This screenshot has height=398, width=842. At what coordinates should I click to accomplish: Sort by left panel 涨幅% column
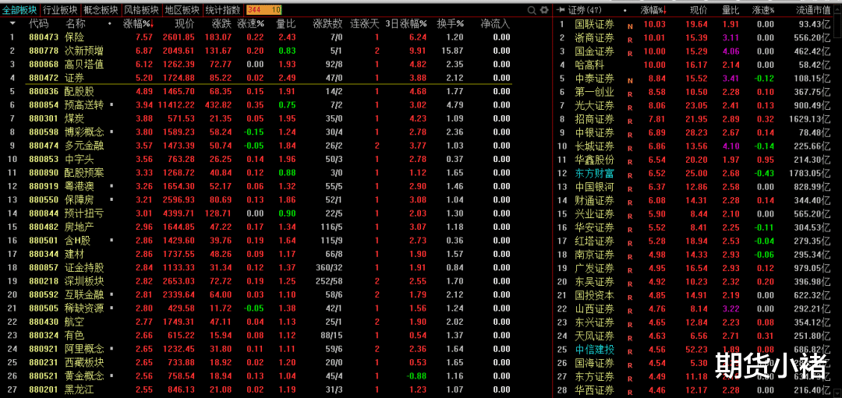tap(138, 24)
